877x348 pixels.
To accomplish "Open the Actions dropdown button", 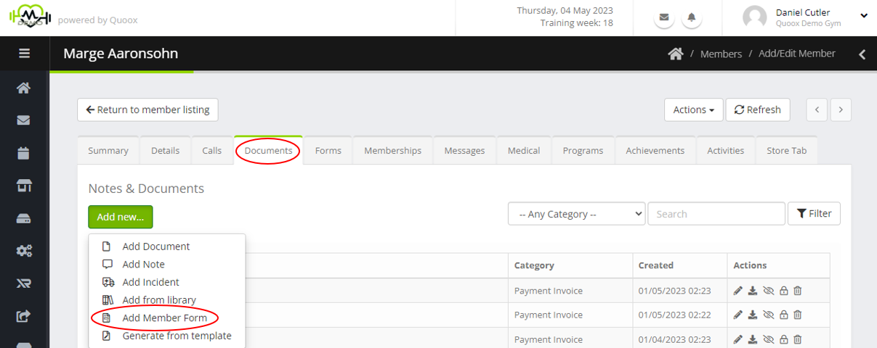I will (x=693, y=109).
